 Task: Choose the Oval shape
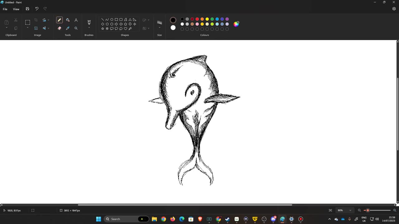tap(112, 20)
